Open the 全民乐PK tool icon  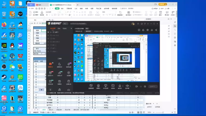point(50,73)
